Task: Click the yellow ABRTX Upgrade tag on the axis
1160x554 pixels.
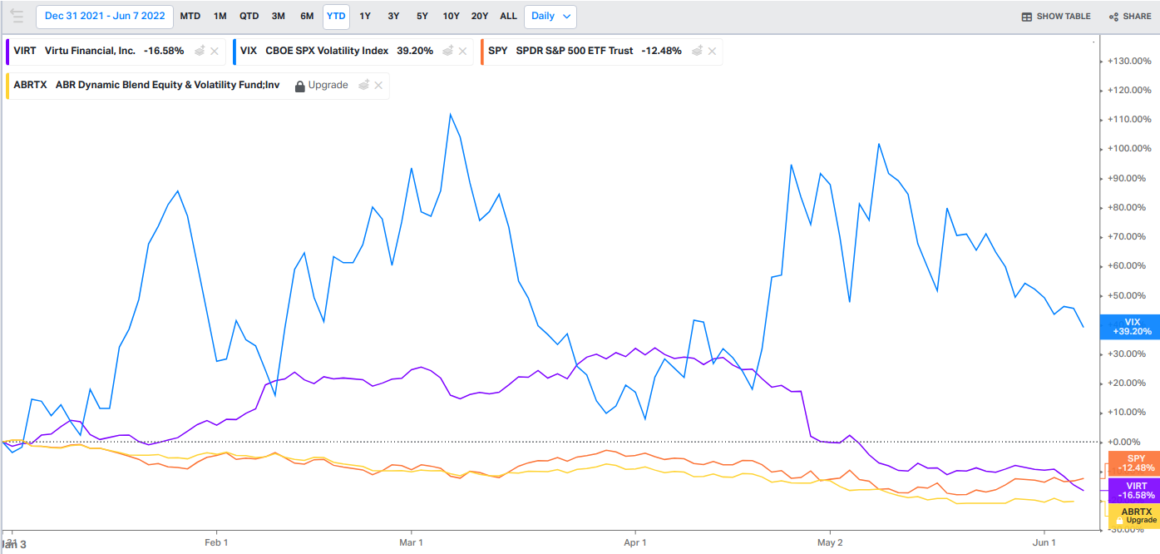Action: (x=1134, y=516)
